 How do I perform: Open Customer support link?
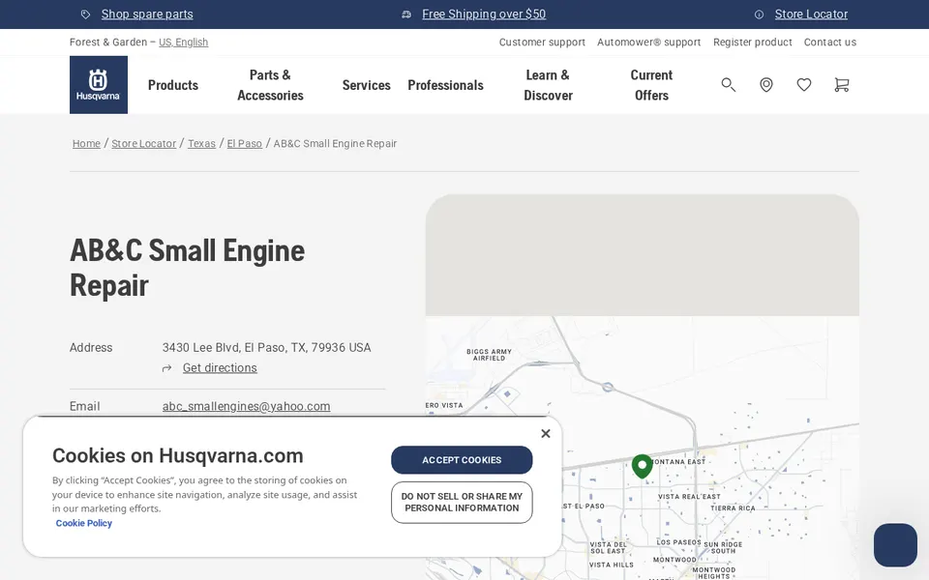542,42
